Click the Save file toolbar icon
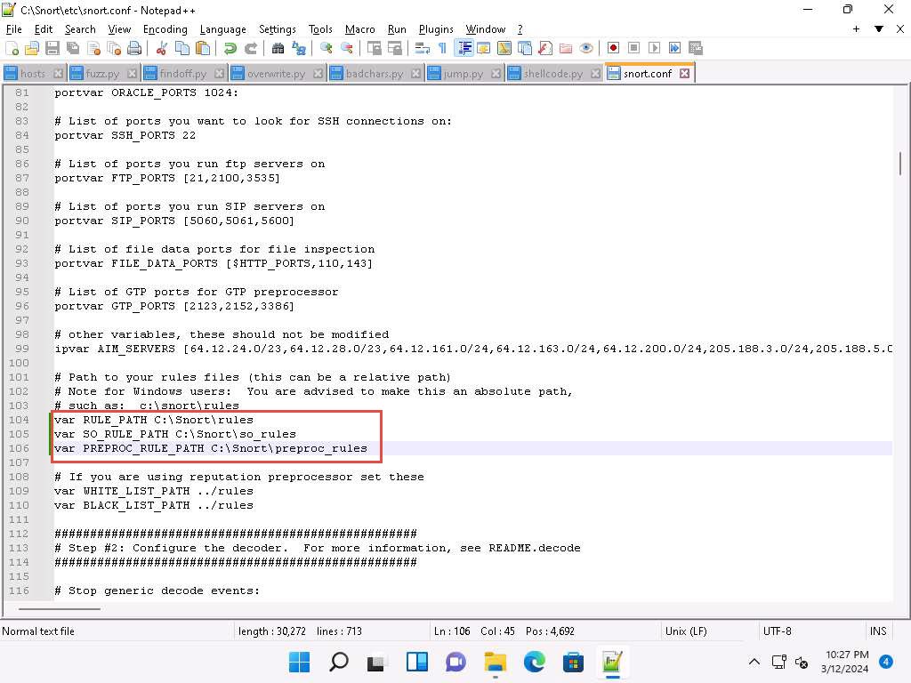The image size is (911, 683). tap(52, 48)
